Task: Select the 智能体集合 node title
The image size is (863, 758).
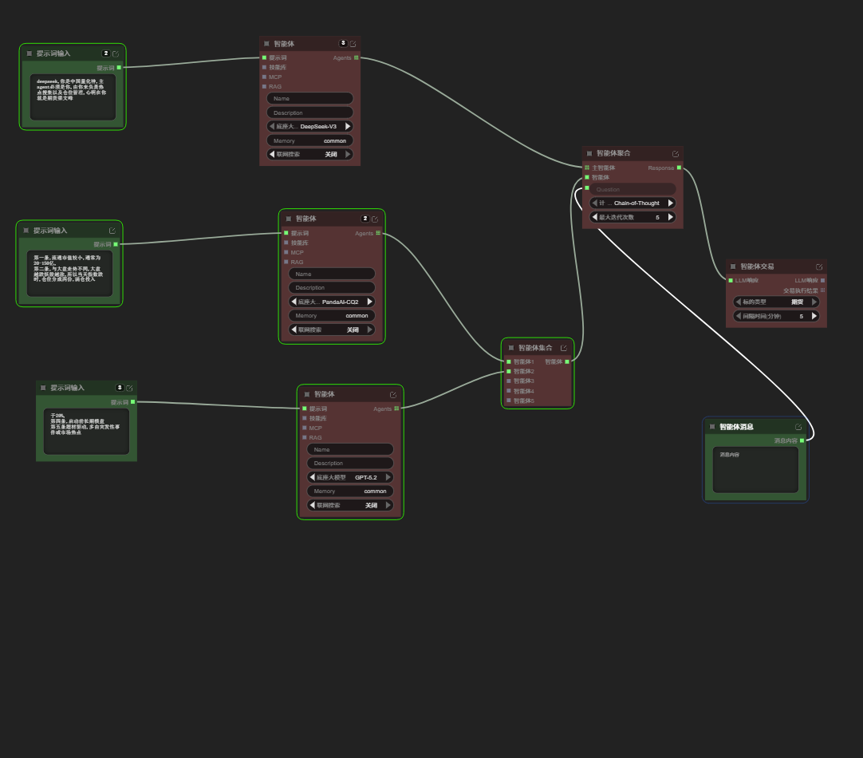Action: coord(534,348)
